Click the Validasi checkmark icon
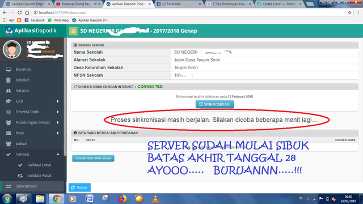 [x=9, y=154]
